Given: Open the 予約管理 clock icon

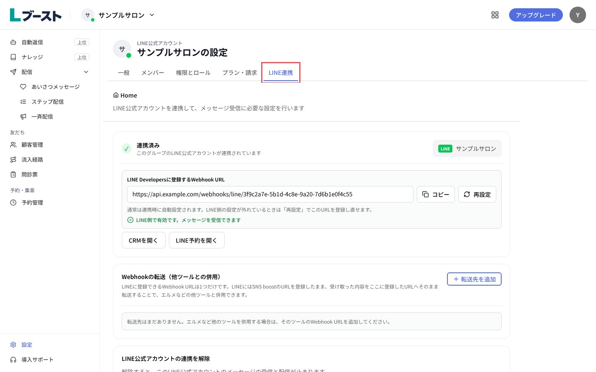Looking at the screenshot, I should tap(13, 203).
